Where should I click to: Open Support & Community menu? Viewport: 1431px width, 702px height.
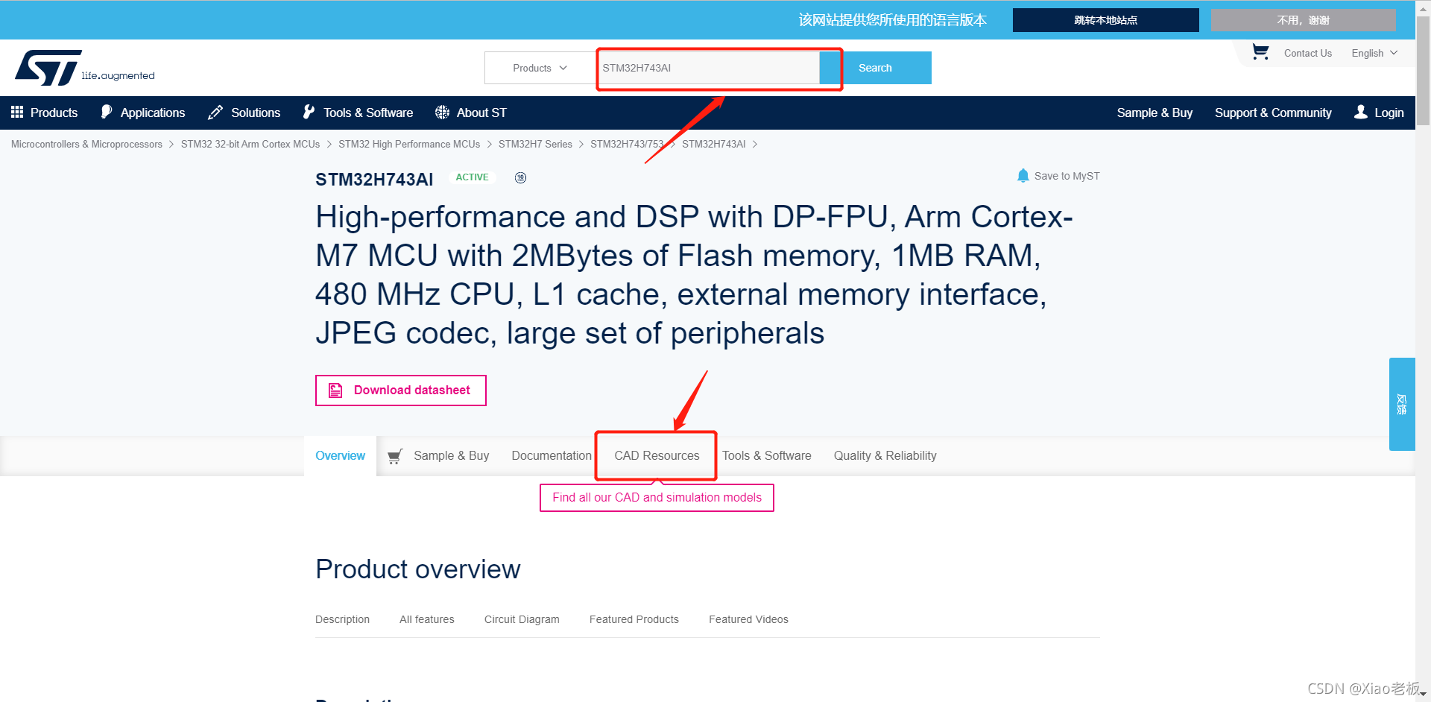coord(1273,113)
